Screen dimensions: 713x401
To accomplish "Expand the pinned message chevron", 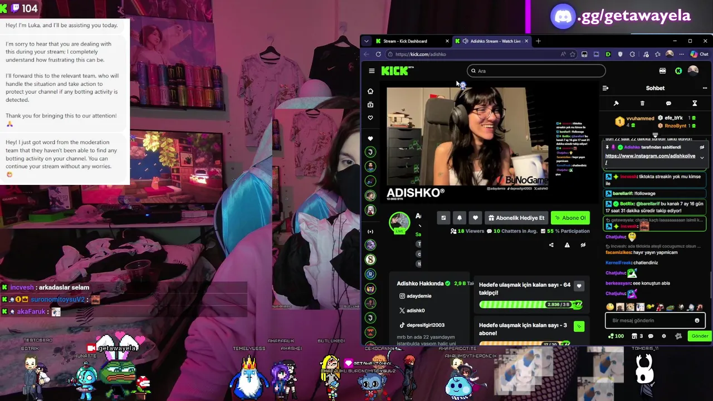I will 702,158.
